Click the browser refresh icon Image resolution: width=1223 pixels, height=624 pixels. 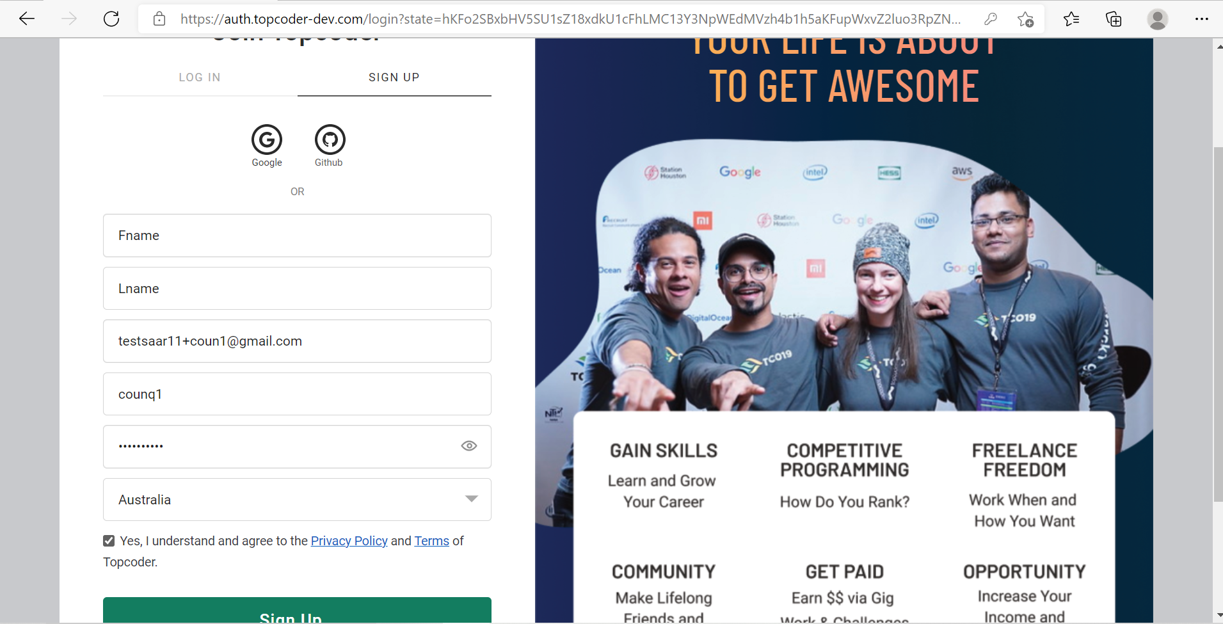[111, 19]
